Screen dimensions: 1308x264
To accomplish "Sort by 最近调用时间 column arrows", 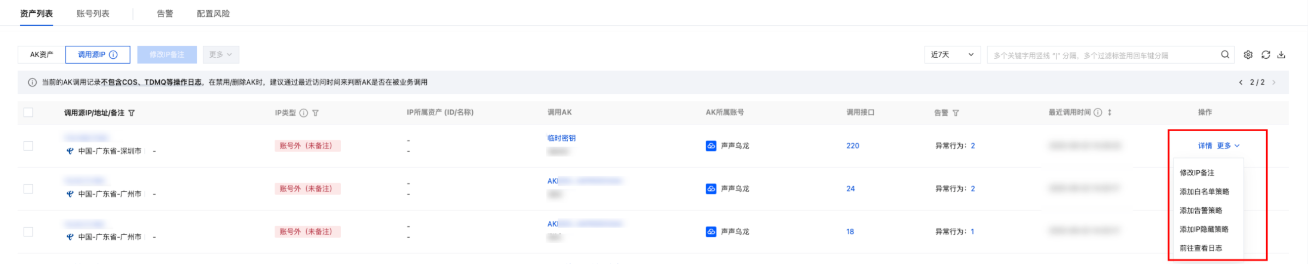I will (1110, 113).
